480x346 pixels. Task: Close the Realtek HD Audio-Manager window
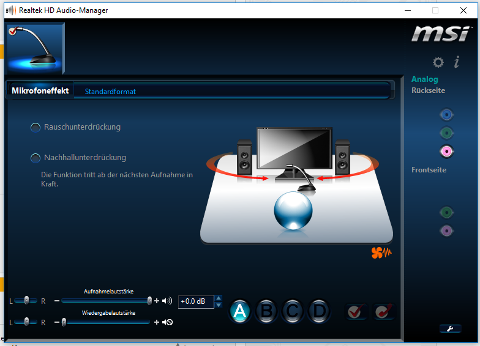(463, 10)
